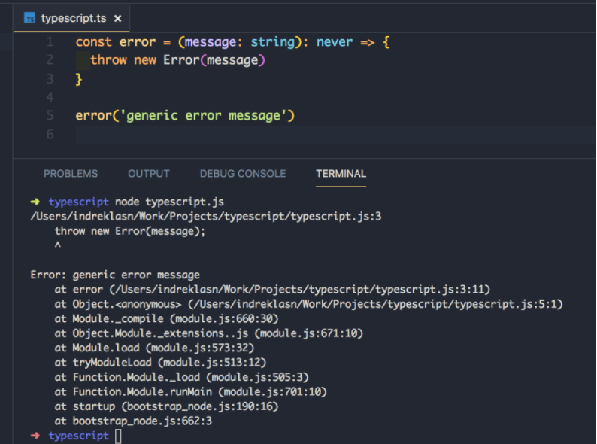Click the red prompt arrow at bottom
597x444 pixels.
pos(35,436)
